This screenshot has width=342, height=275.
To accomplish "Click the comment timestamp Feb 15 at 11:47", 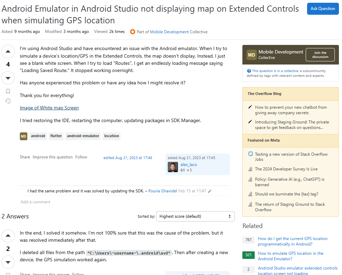I will pos(192,191).
